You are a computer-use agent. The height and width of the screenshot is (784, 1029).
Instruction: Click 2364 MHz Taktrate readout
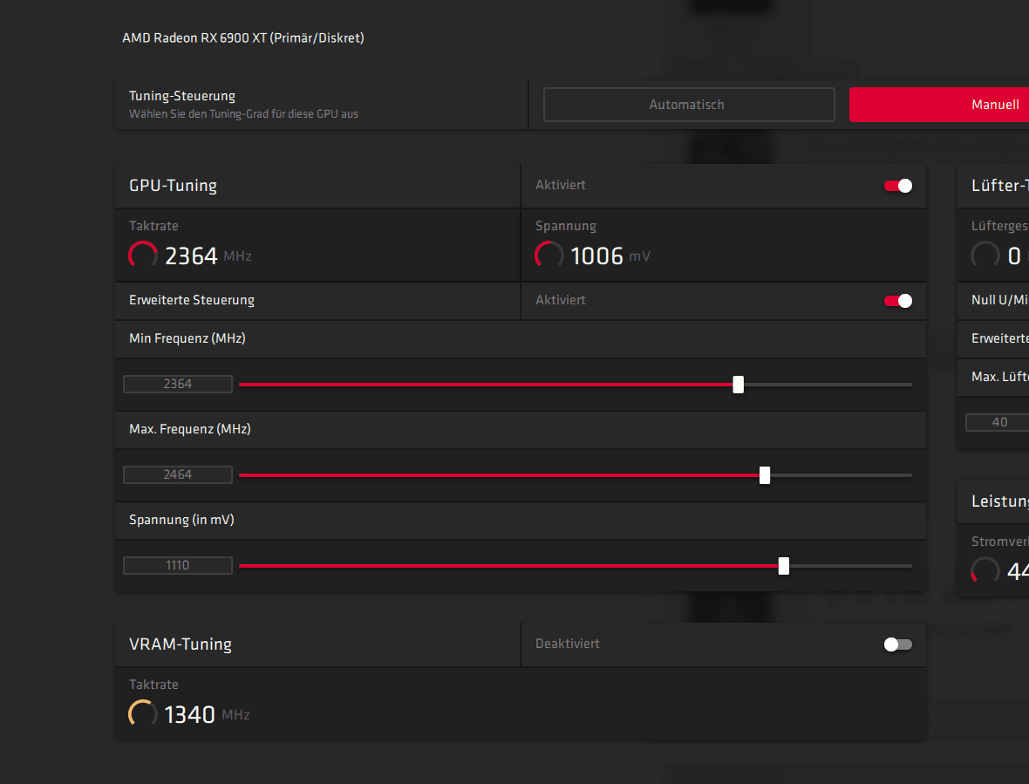point(208,256)
